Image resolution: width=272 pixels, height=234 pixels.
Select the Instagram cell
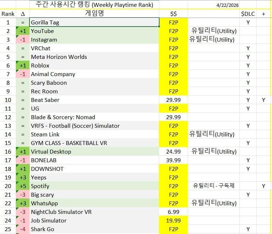click(x=94, y=40)
